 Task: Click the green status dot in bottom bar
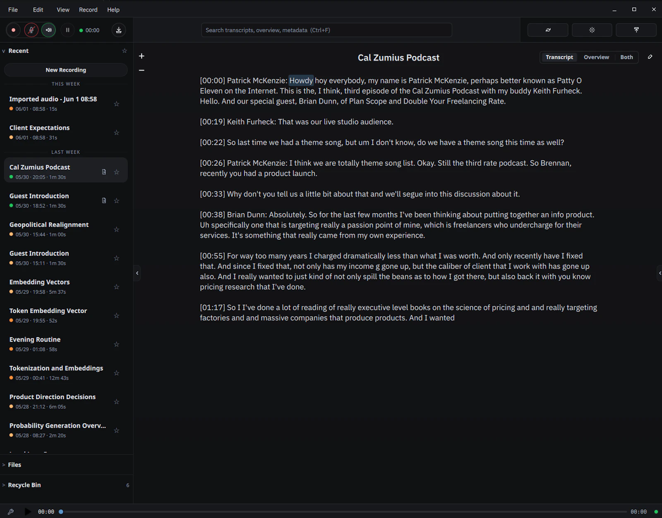click(656, 512)
